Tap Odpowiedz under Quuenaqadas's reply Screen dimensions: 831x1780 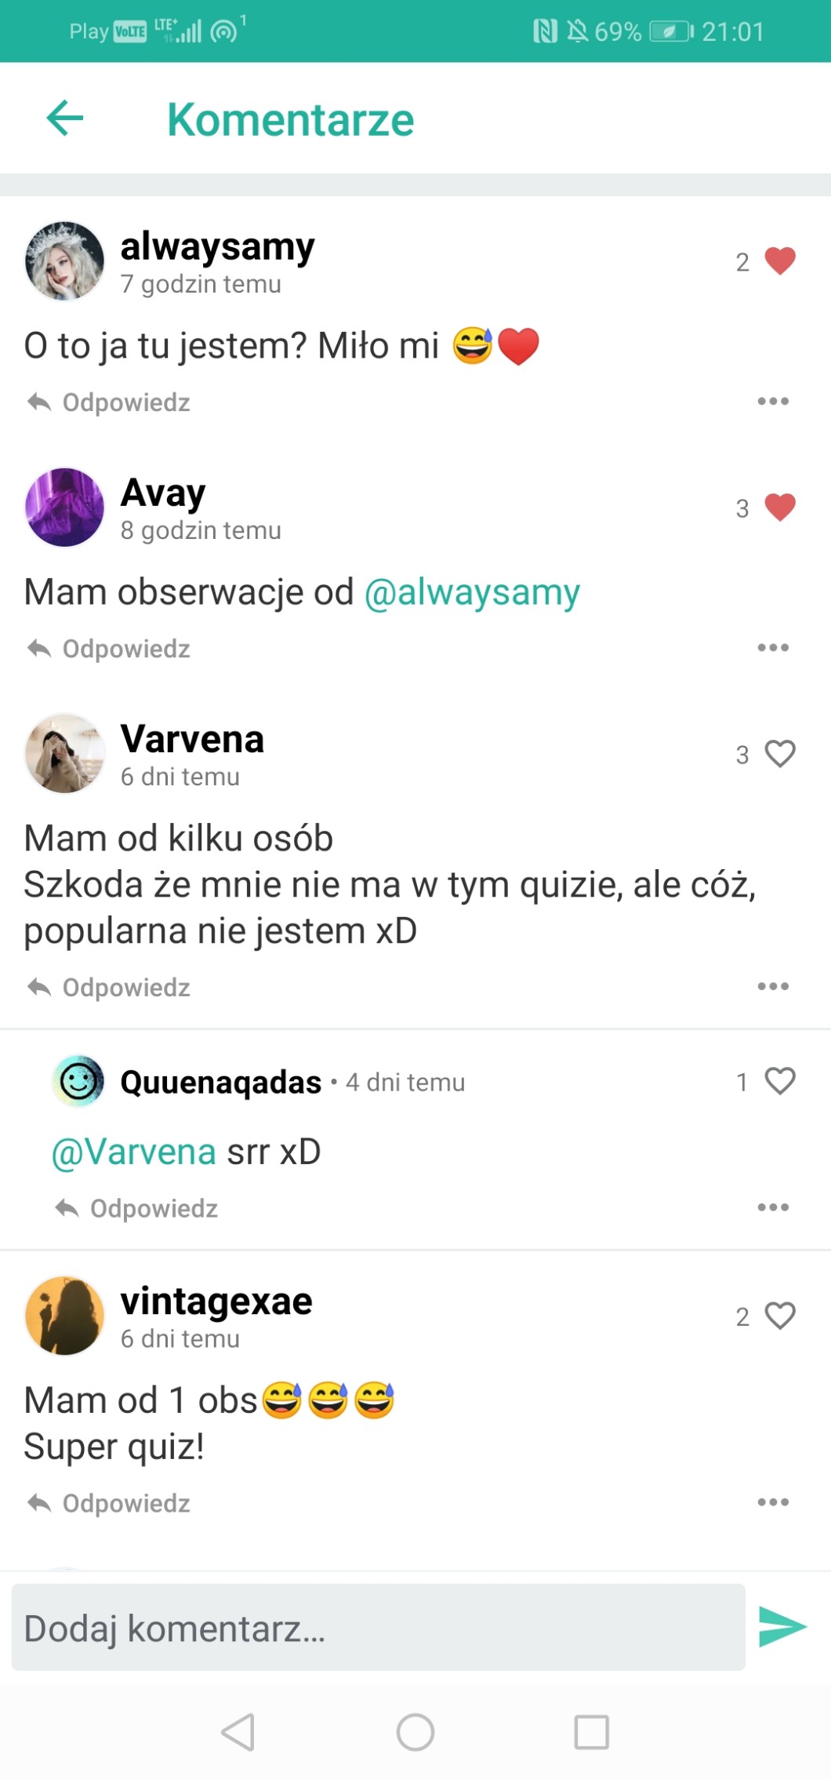[136, 1208]
